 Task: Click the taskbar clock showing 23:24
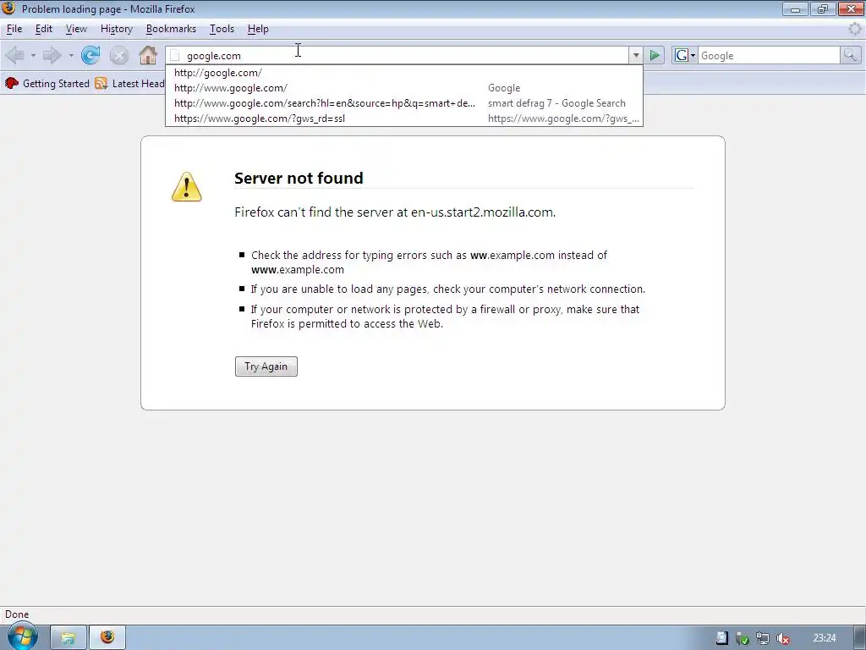tap(825, 638)
